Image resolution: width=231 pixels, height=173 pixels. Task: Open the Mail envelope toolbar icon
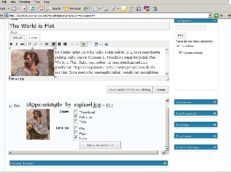pos(96,9)
